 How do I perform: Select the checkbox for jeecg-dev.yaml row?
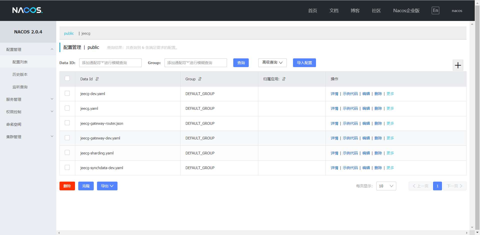coord(67,93)
